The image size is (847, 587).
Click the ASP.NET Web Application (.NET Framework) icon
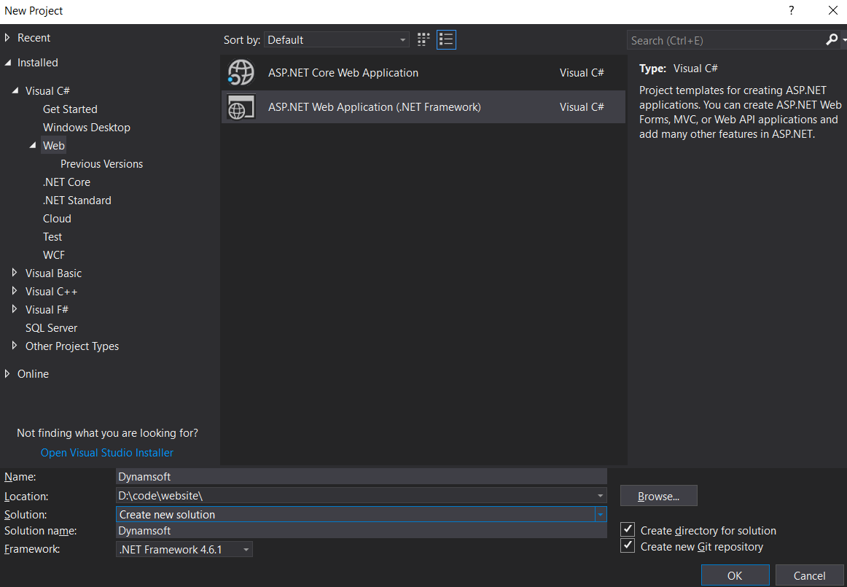click(241, 107)
